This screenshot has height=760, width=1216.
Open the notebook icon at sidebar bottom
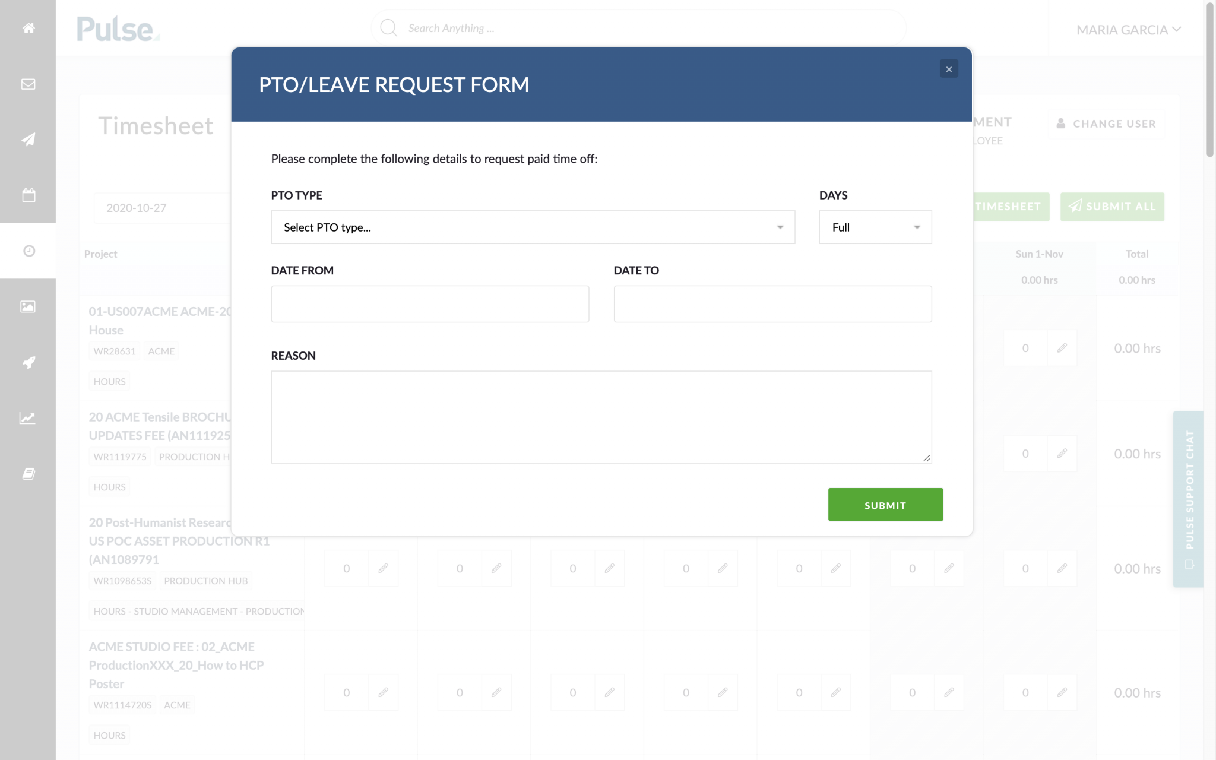pos(27,473)
